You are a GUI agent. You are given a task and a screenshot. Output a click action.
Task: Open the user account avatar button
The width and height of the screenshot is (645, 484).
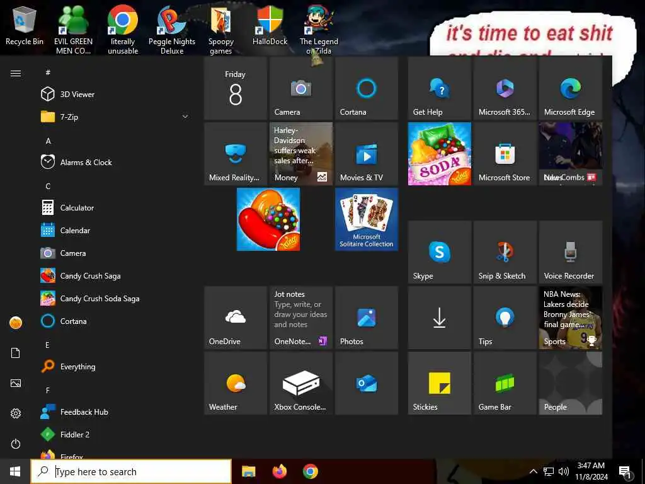click(x=16, y=323)
